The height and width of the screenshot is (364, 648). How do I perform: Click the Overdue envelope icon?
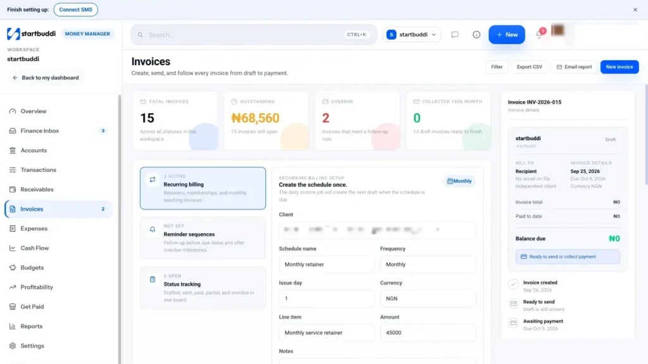pos(325,102)
